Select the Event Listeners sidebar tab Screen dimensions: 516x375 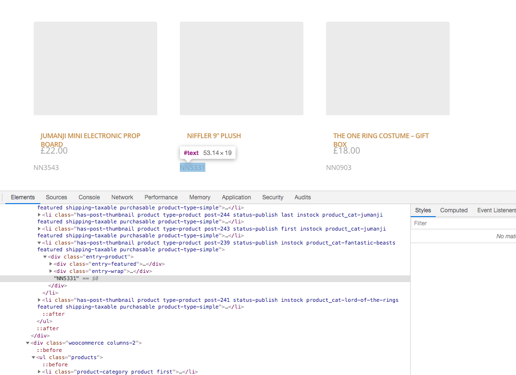coord(496,210)
